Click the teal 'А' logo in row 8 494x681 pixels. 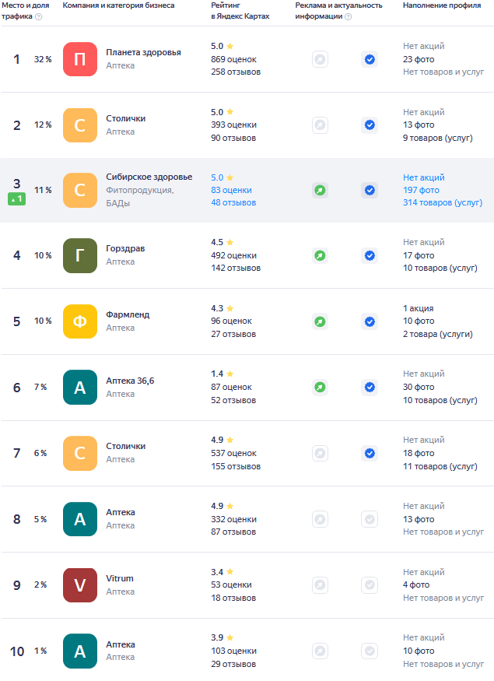(80, 519)
